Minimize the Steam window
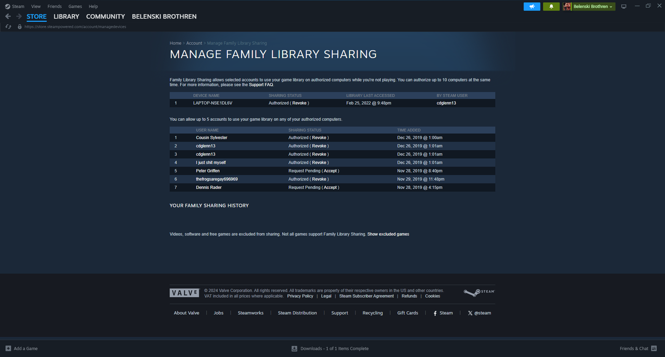 coord(636,6)
